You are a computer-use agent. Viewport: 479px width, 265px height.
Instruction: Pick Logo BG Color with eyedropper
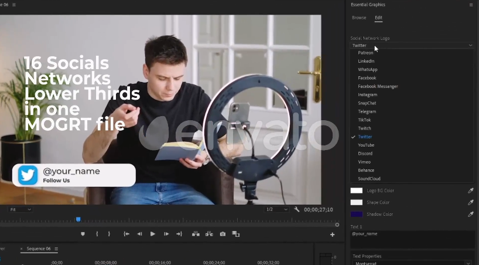(470, 191)
